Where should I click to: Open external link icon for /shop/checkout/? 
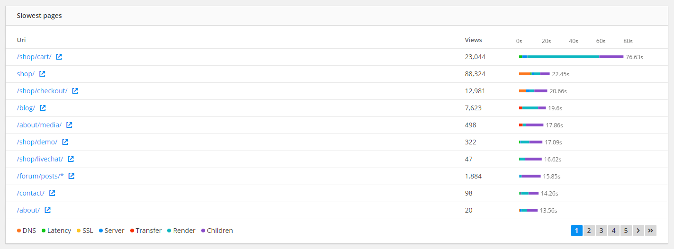75,91
